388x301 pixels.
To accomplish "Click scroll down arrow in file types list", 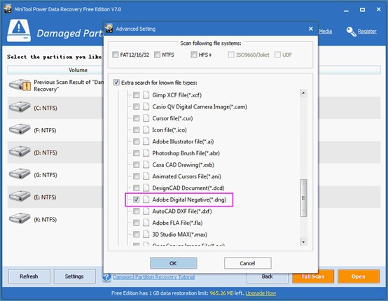I will (x=304, y=241).
